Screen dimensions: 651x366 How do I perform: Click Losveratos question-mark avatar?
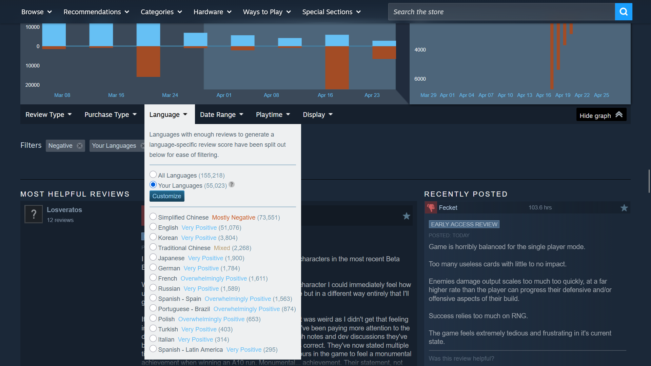pos(34,214)
